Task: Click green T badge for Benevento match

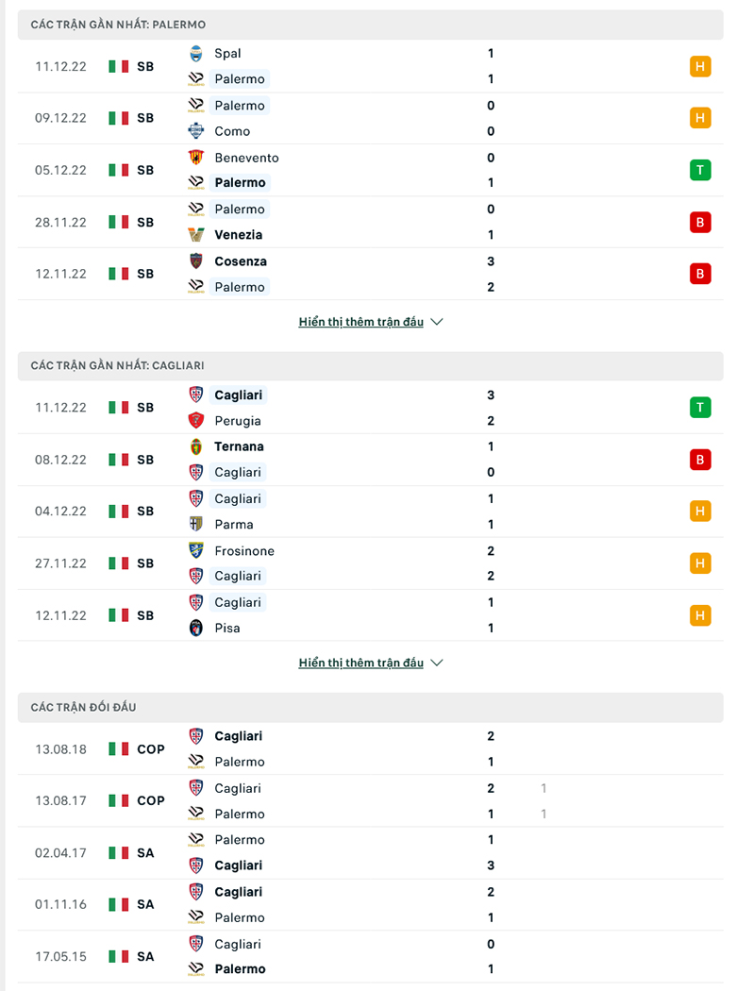Action: click(700, 170)
